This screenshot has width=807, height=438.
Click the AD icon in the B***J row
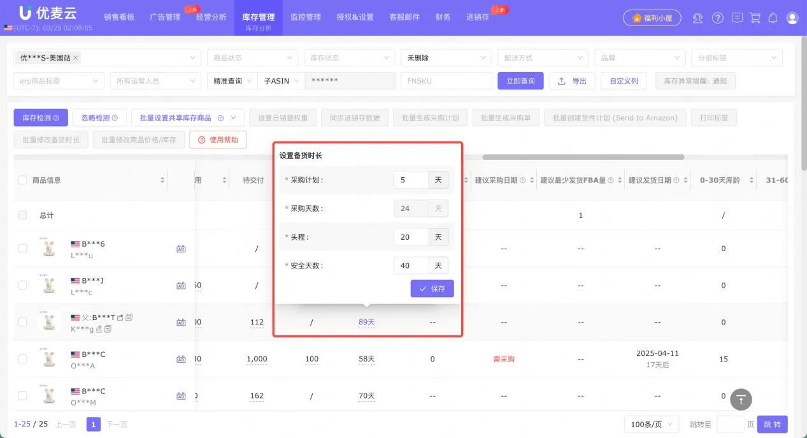click(x=181, y=286)
